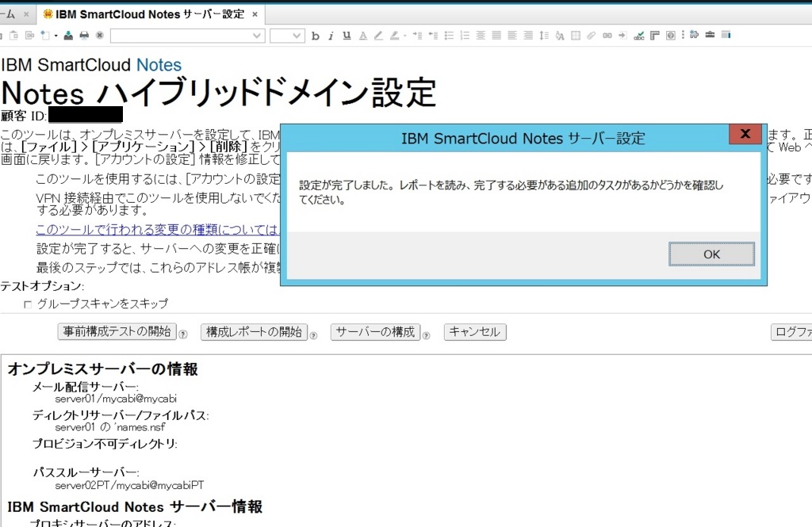The height and width of the screenshot is (527, 812).
Task: Close the サーバー設定 dialog with X
Action: point(745,134)
